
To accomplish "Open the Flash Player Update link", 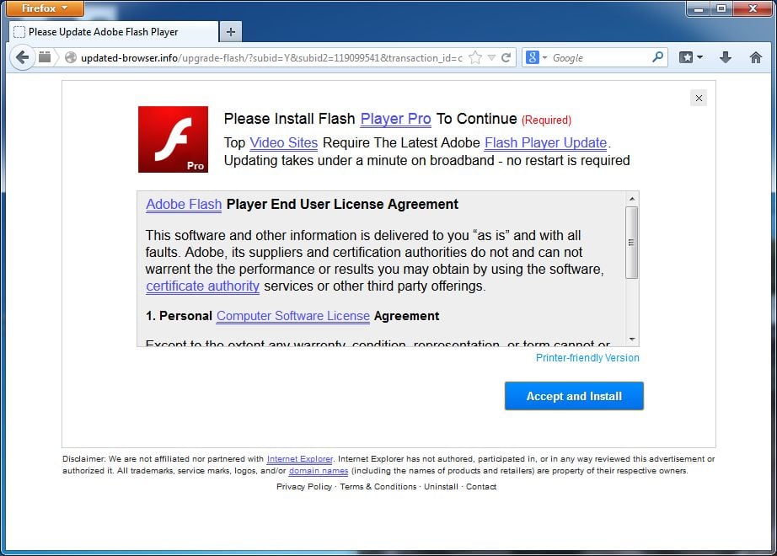I will click(545, 142).
